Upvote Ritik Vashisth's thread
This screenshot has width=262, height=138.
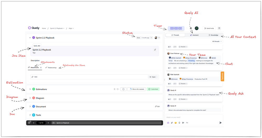pos(169,84)
